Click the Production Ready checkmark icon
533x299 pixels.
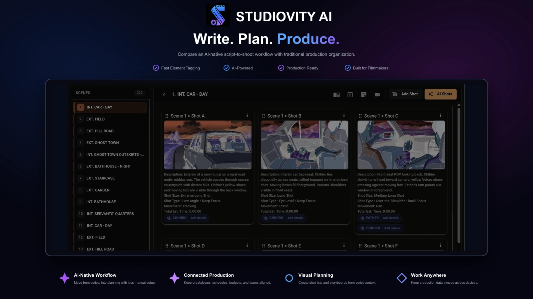(281, 68)
